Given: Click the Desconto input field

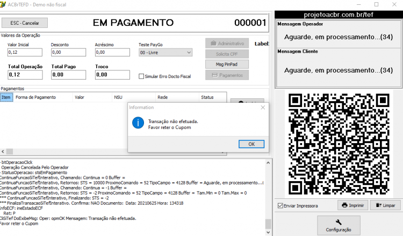Looking at the screenshot, I should point(68,52).
